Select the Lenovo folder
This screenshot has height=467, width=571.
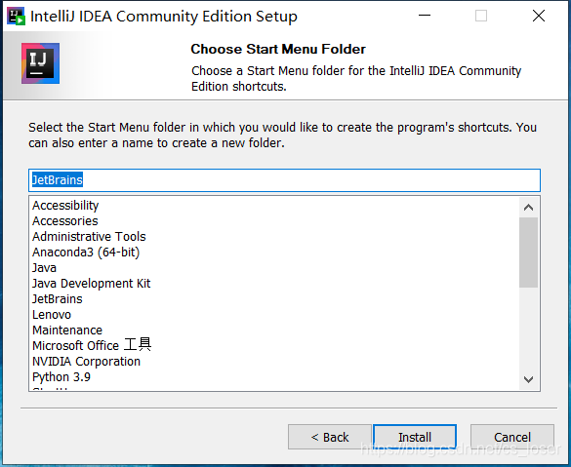[x=52, y=315]
